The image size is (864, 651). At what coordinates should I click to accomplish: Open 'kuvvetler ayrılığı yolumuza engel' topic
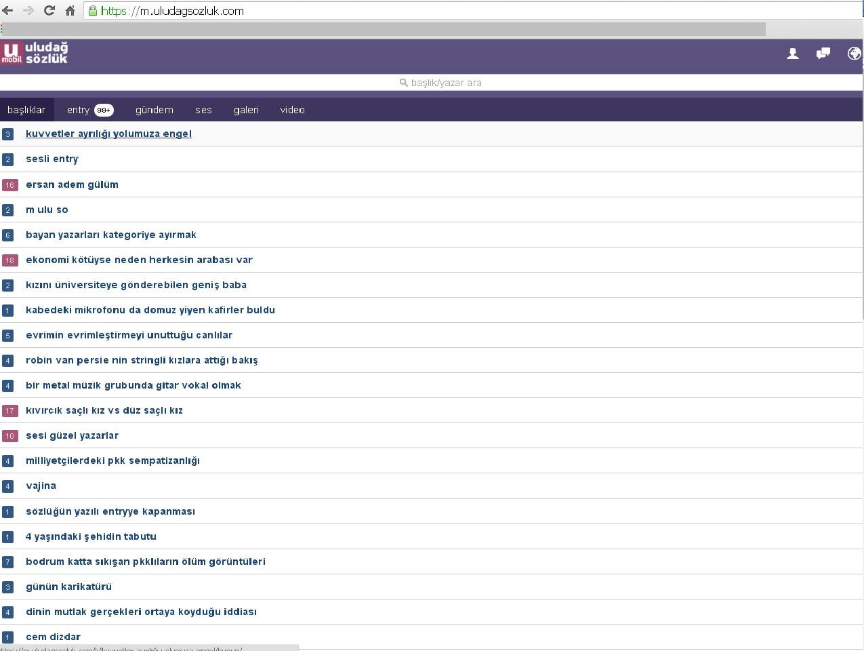[108, 134]
